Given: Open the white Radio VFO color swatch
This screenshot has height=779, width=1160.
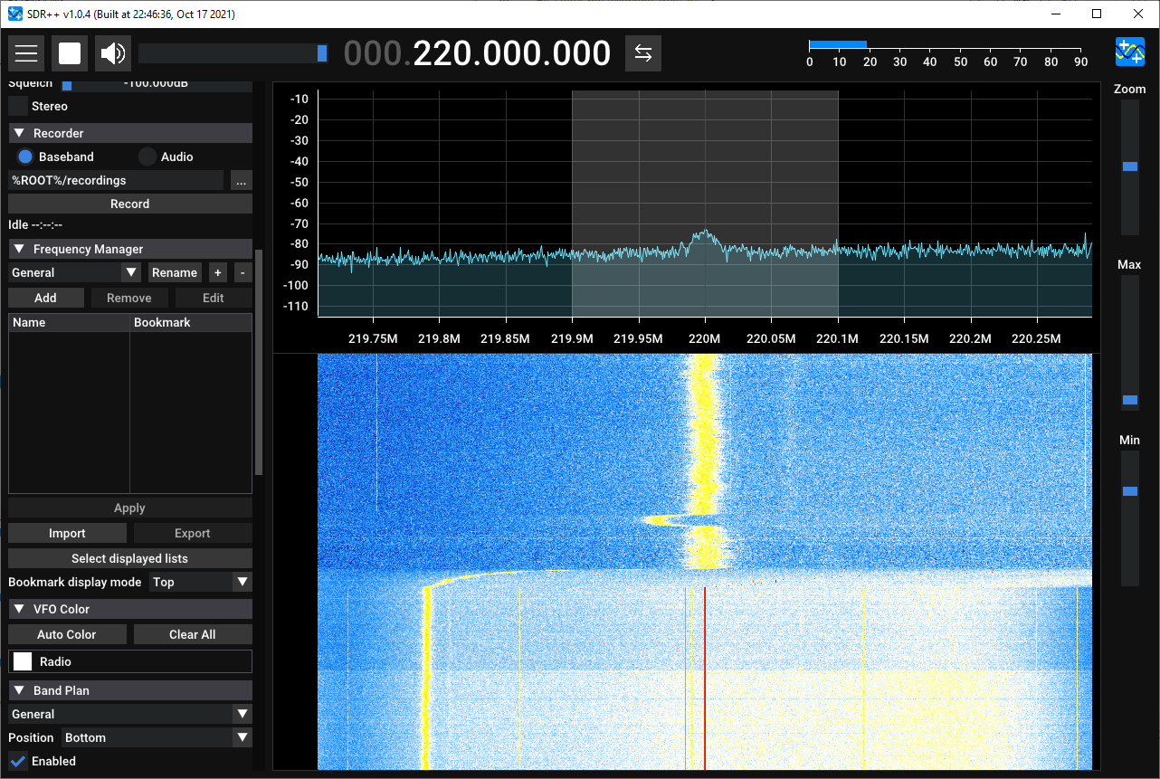Looking at the screenshot, I should [23, 661].
